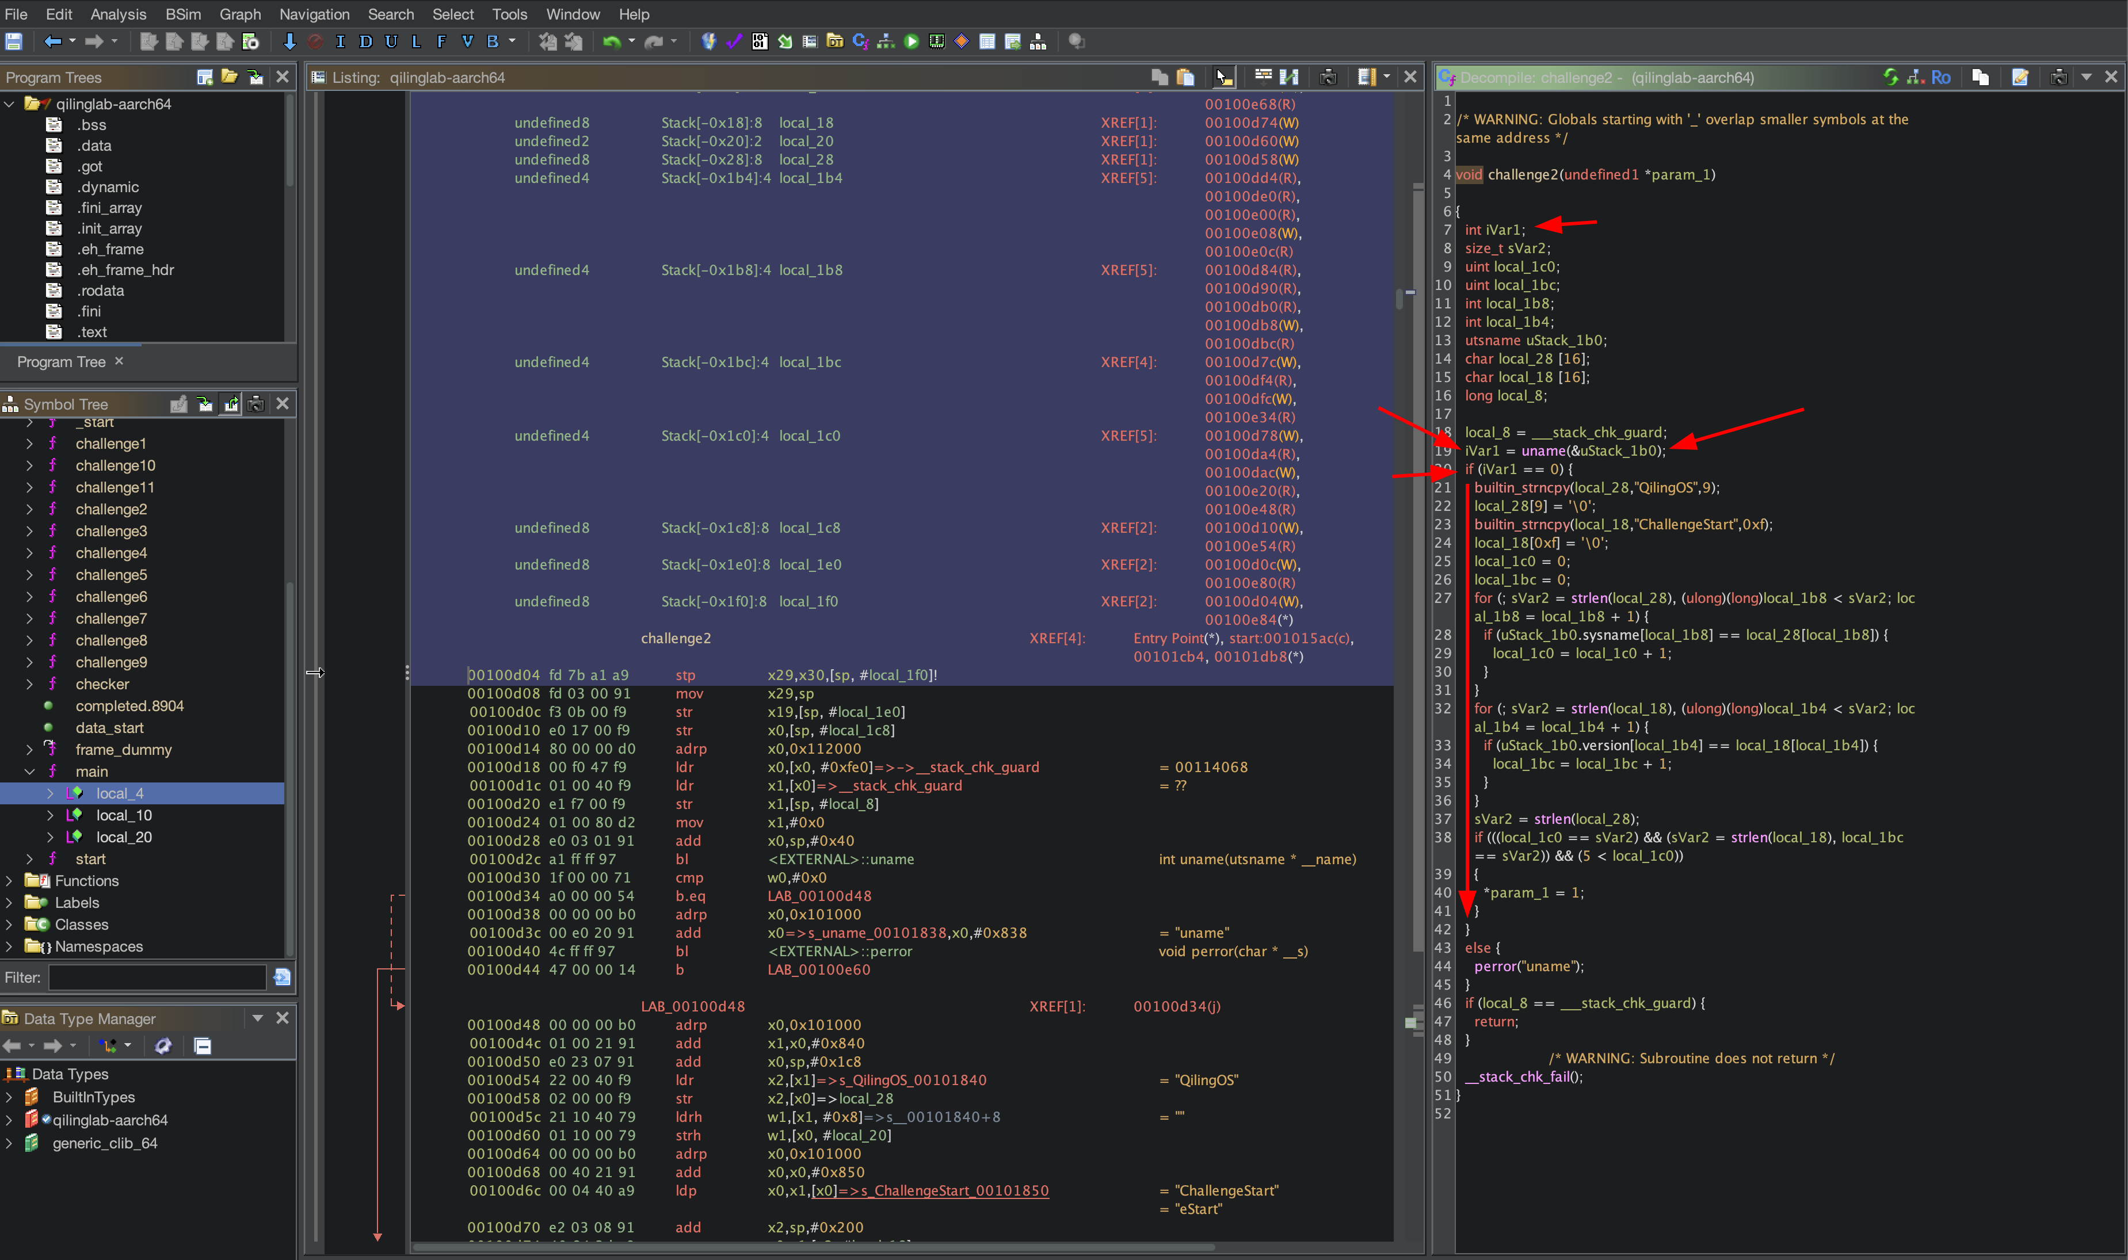
Task: Collapse the qilinglab-aarch64 root in Program Trees
Action: 9,104
